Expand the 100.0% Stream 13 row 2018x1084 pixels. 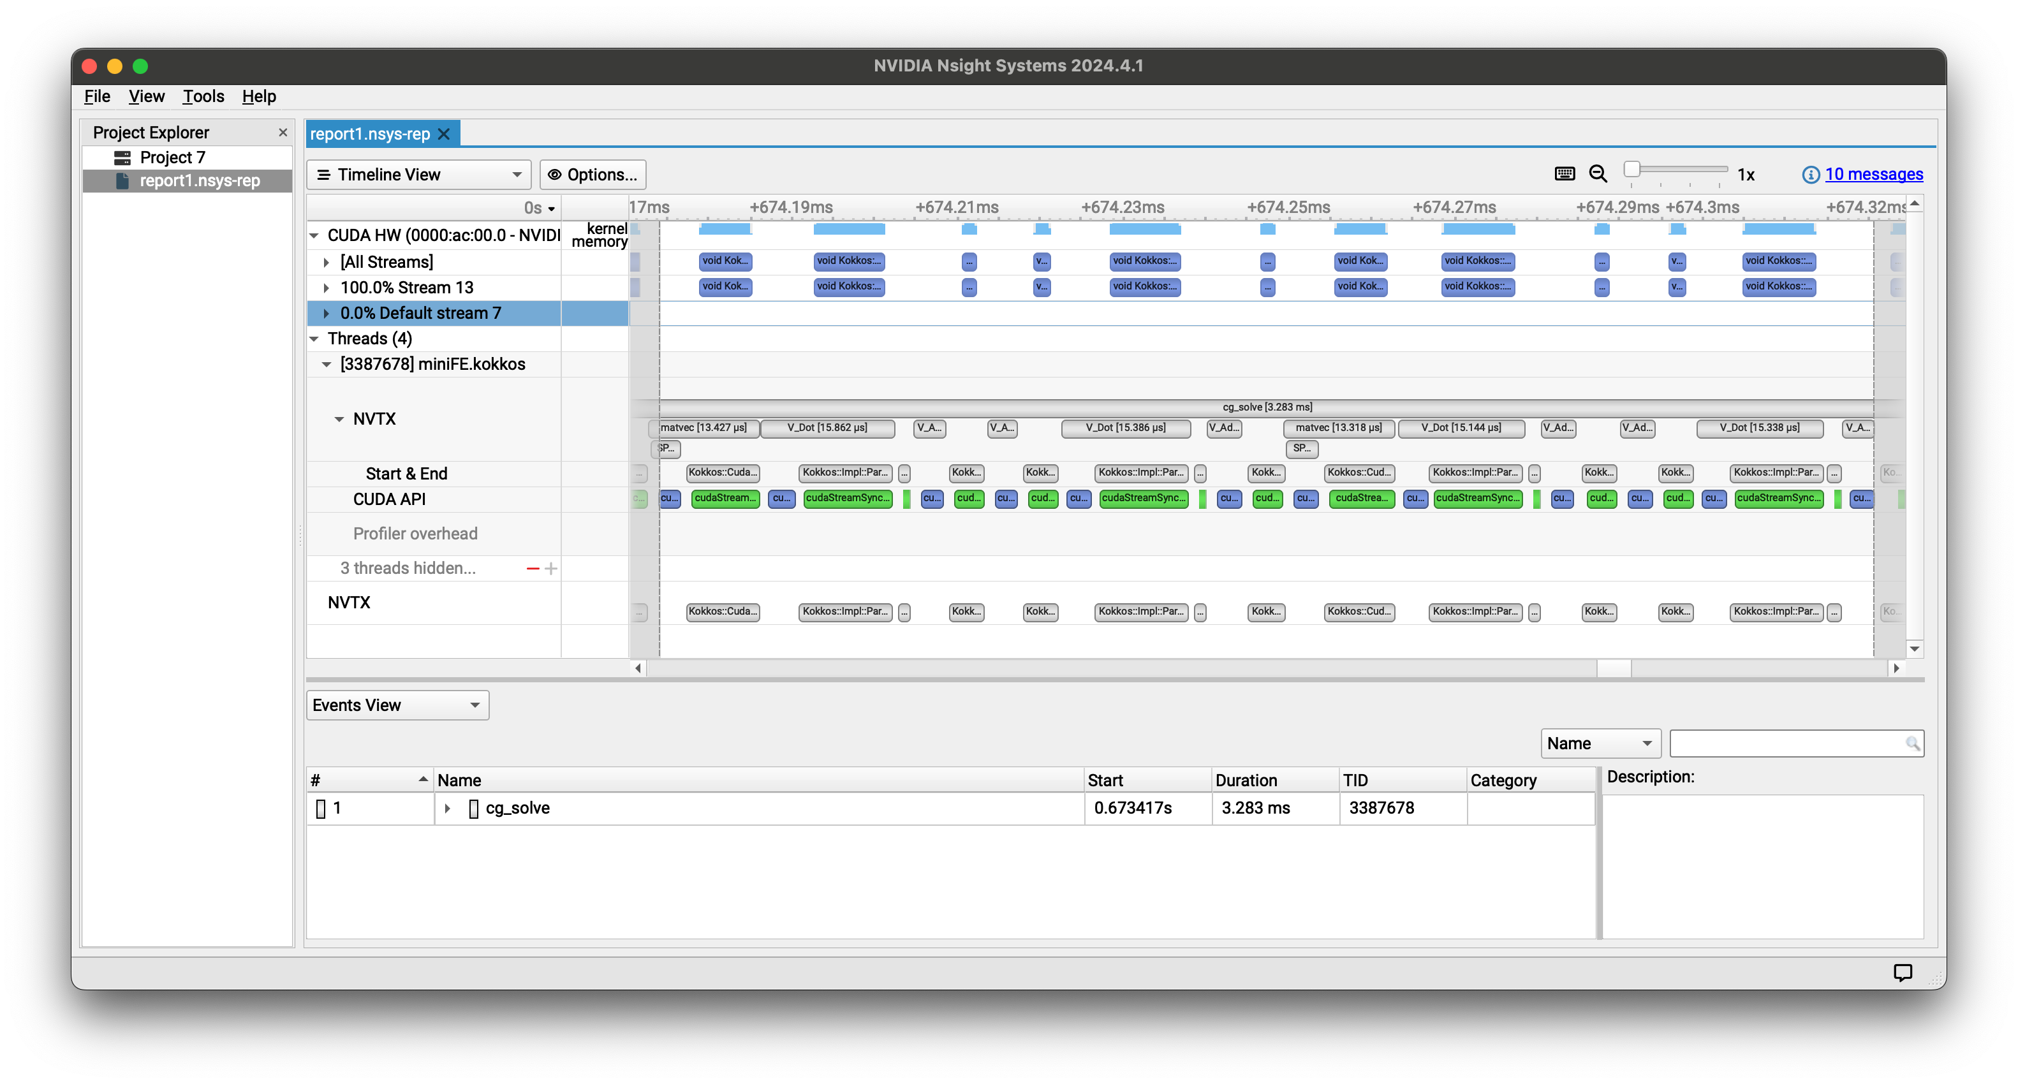tap(327, 288)
